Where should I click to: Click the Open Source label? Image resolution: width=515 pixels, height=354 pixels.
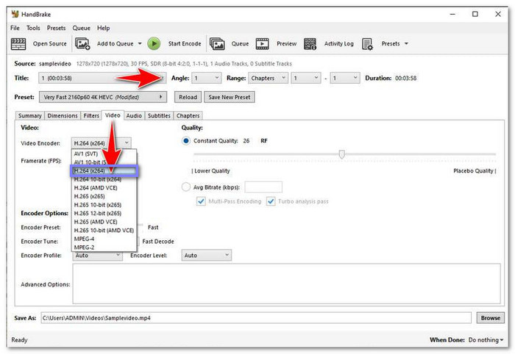(x=49, y=43)
